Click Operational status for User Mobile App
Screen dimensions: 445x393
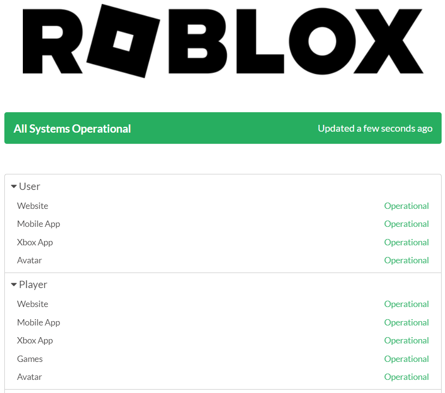407,224
